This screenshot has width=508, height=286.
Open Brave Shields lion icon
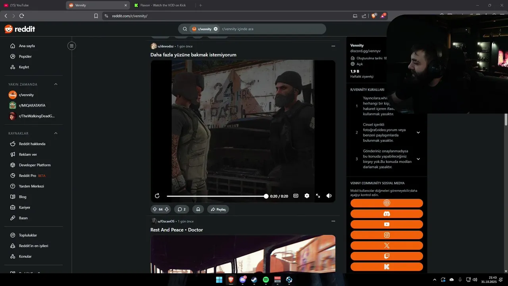373,16
